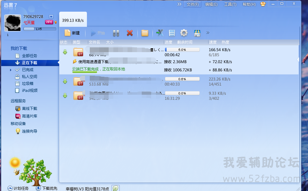
Task: Click the skin shirt icon
Action: click(263, 4)
